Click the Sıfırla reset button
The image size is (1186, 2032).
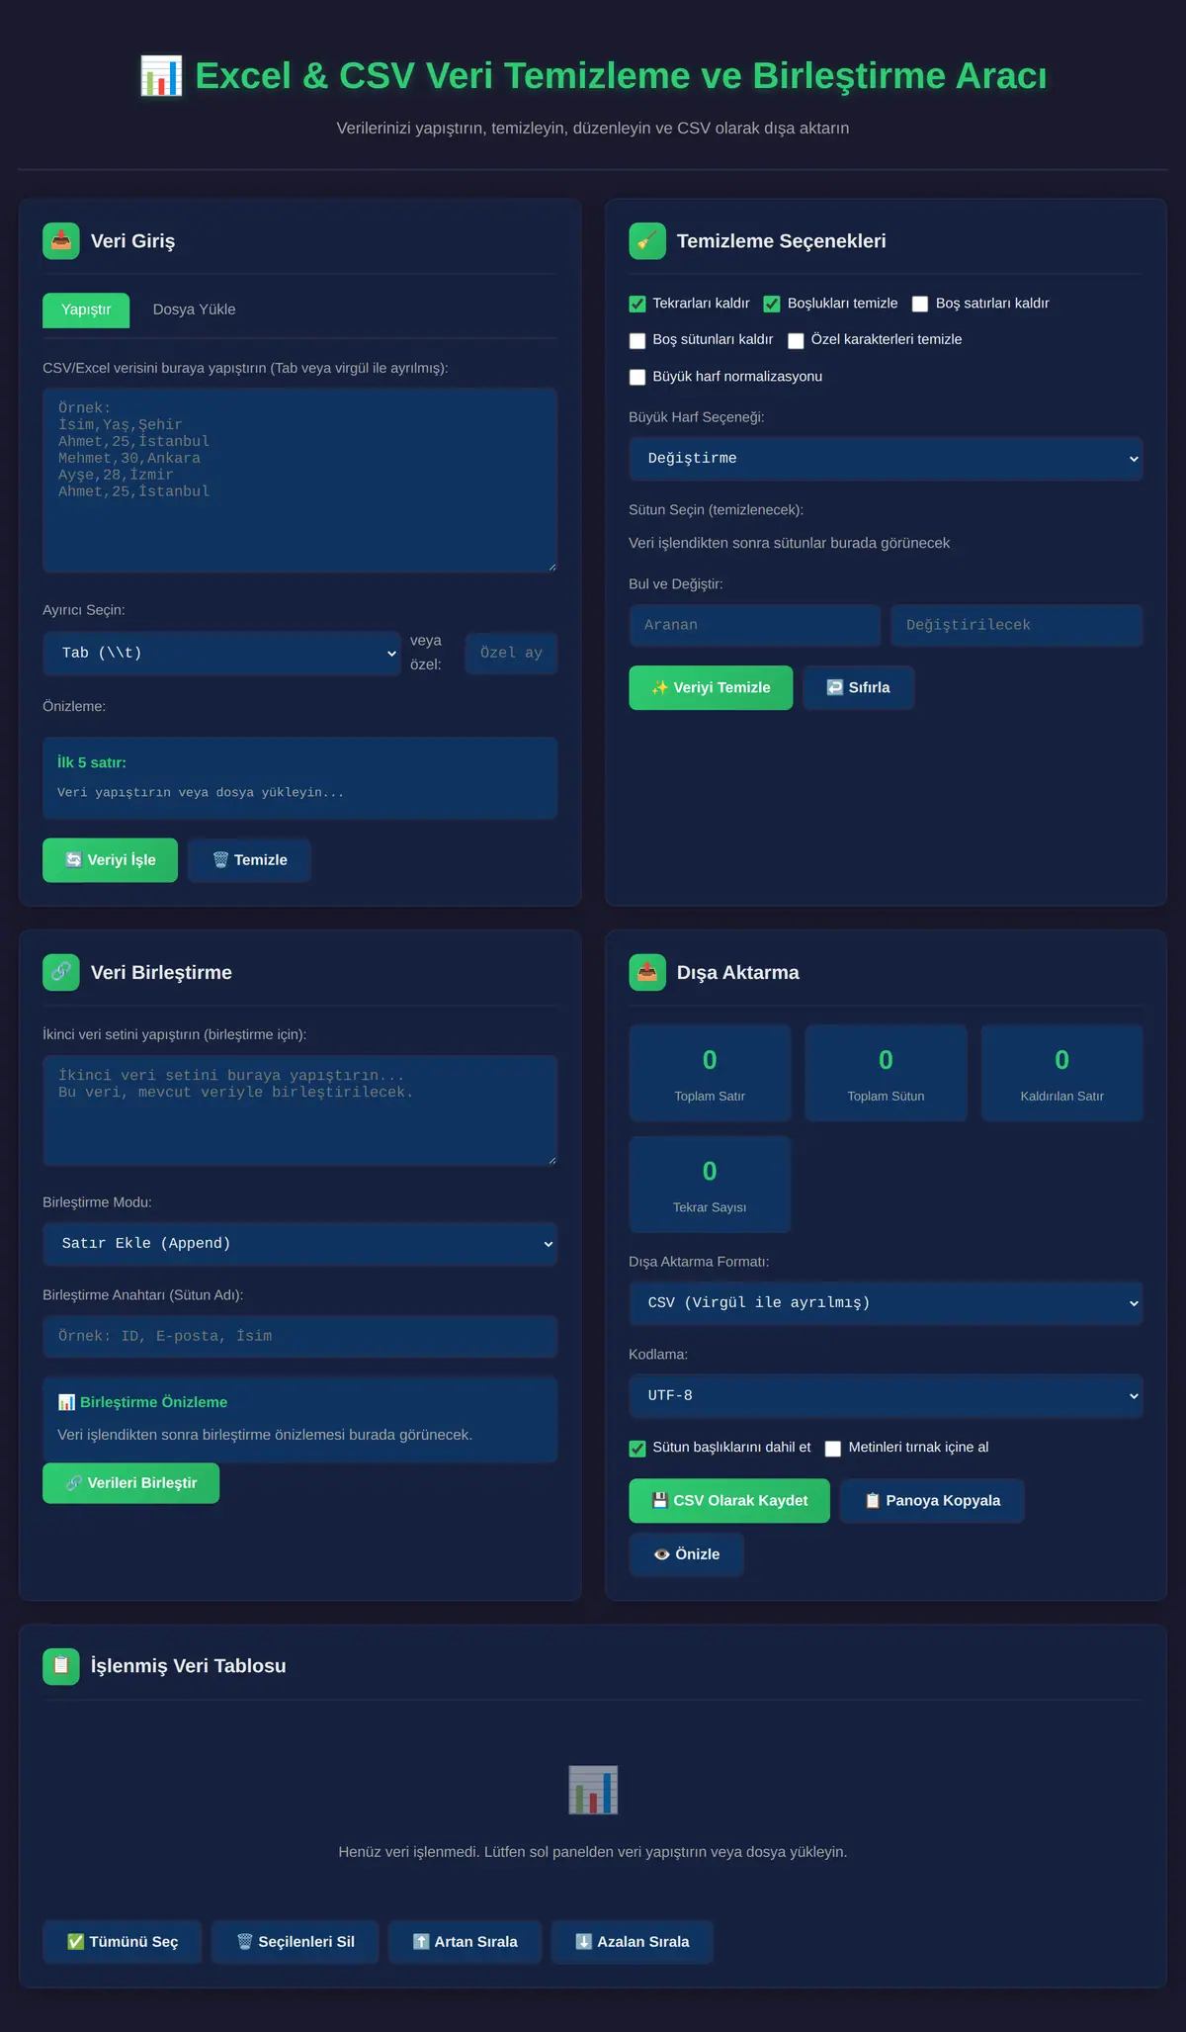(858, 687)
